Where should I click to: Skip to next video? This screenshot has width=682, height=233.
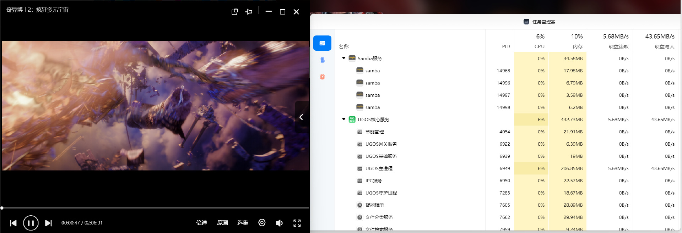click(48, 223)
